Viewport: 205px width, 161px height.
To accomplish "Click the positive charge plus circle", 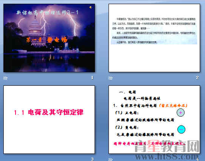I will pyautogui.click(x=180, y=112).
